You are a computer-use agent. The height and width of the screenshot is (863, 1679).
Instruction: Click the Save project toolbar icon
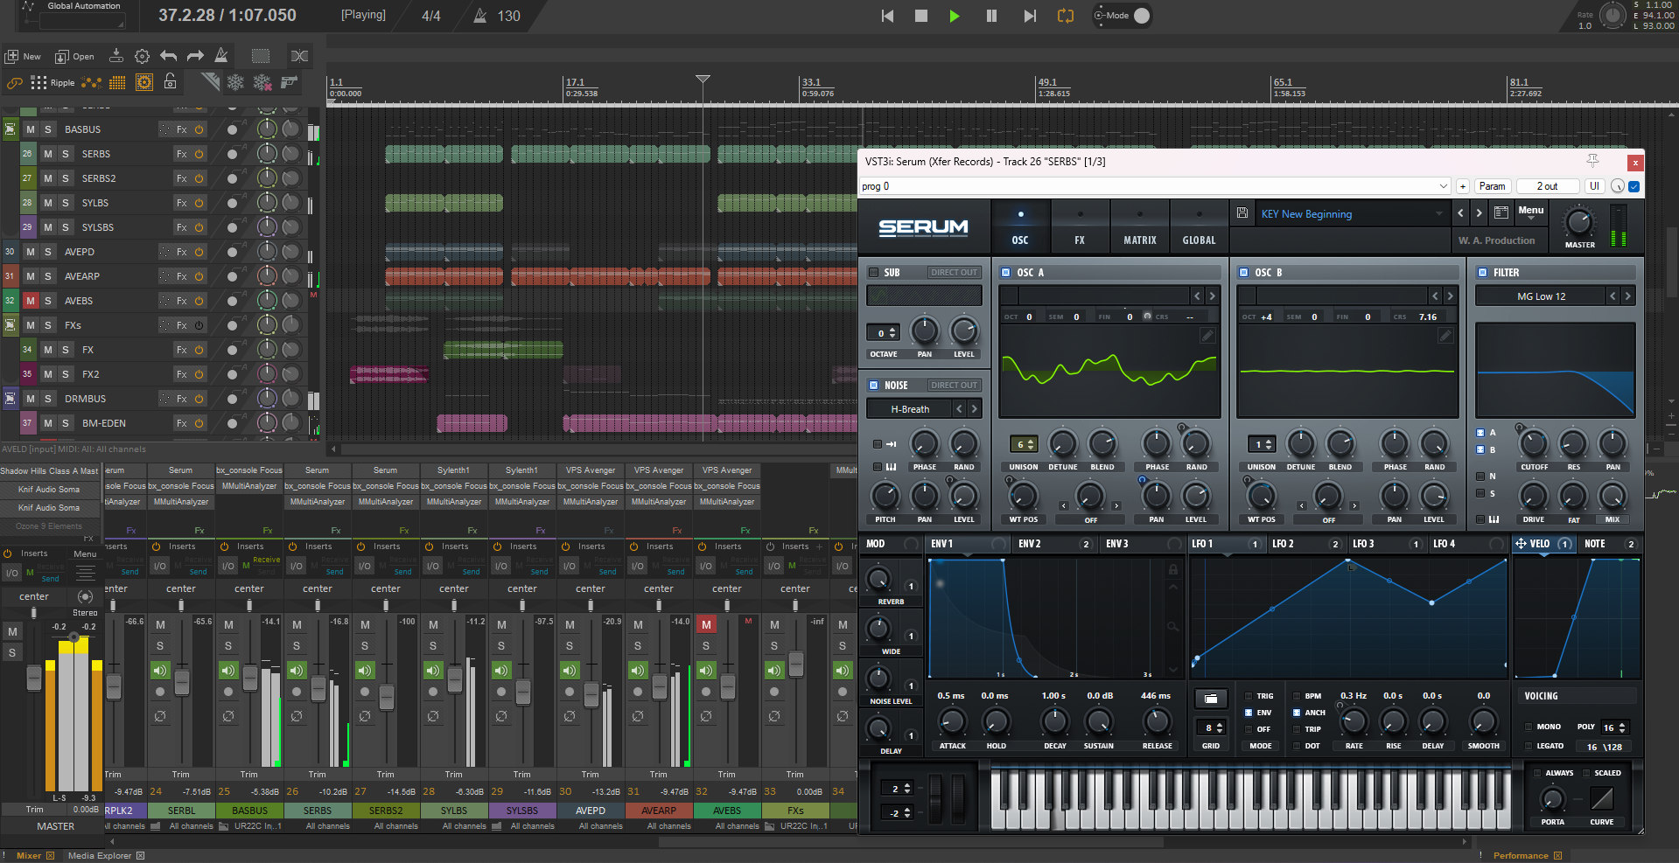(x=115, y=56)
